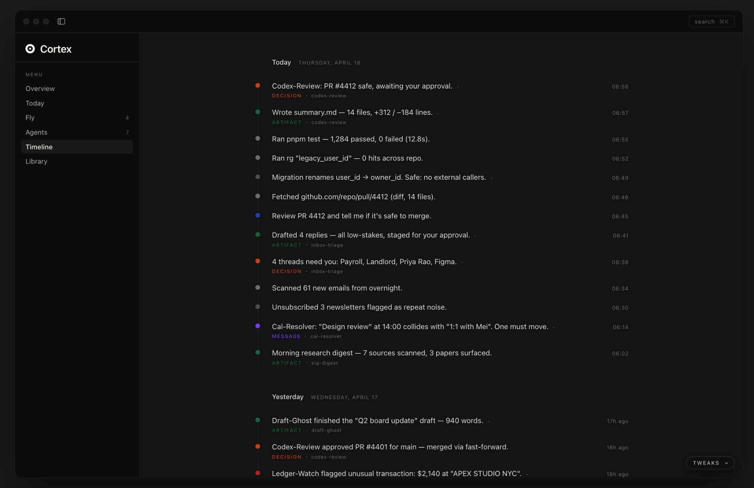The width and height of the screenshot is (754, 488).
Task: Click red dot beside Ledger-Watch entry
Action: (x=258, y=473)
